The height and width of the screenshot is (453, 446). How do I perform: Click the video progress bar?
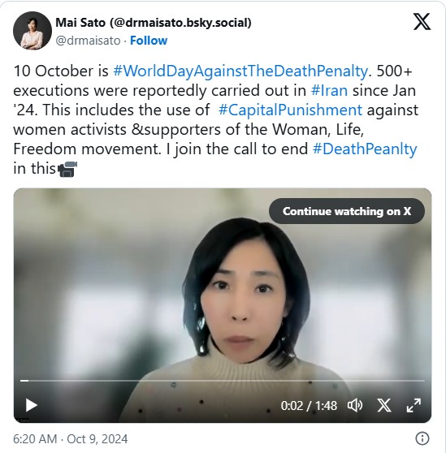point(223,381)
